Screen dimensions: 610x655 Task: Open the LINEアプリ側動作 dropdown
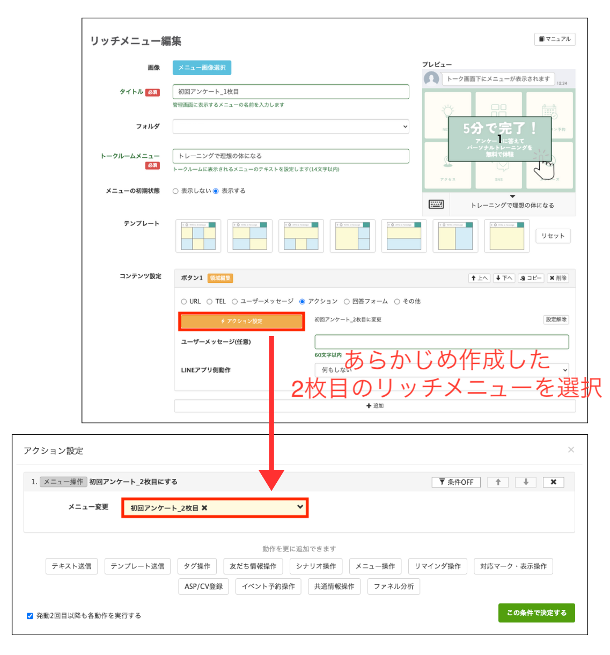442,370
